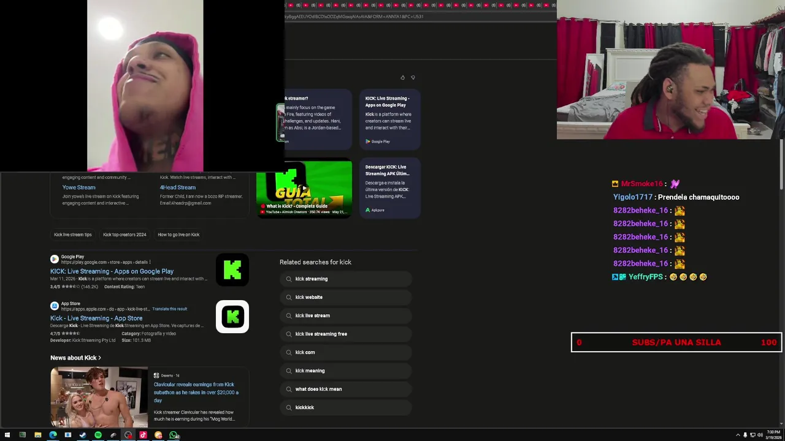
Task: Click the 'Desarto' news source label
Action: [168, 375]
